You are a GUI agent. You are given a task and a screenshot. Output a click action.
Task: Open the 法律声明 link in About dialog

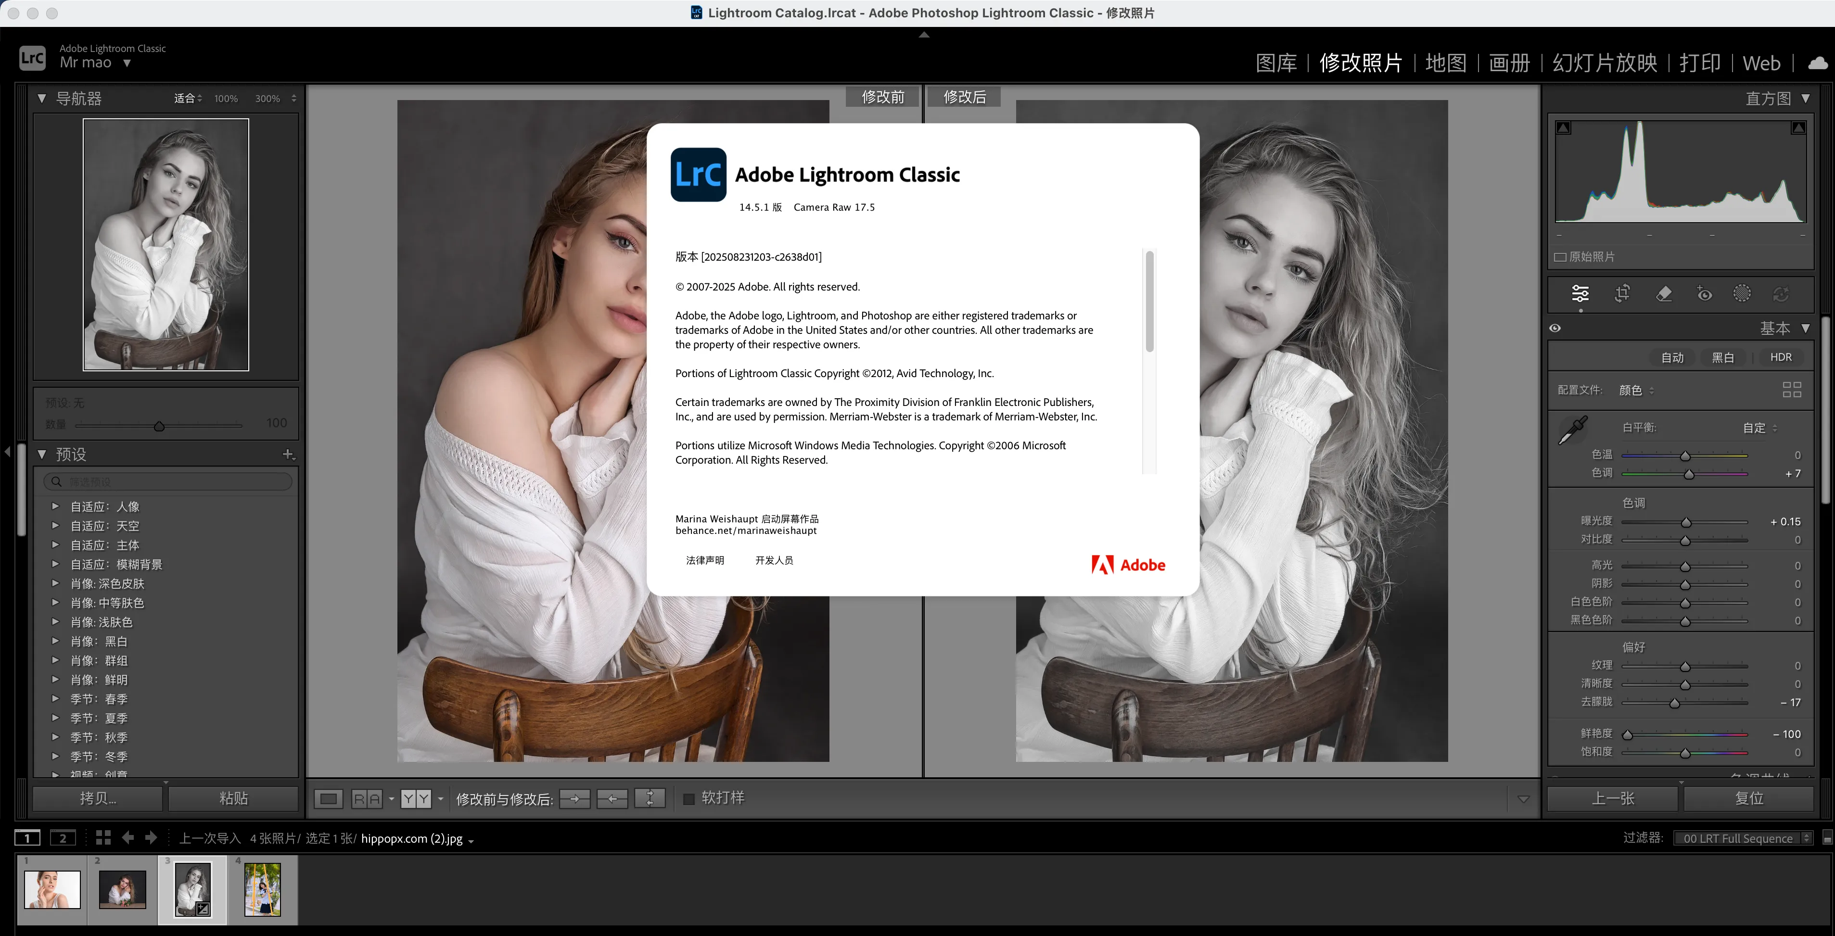704,561
